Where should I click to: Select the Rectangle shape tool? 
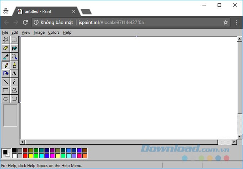(6, 90)
